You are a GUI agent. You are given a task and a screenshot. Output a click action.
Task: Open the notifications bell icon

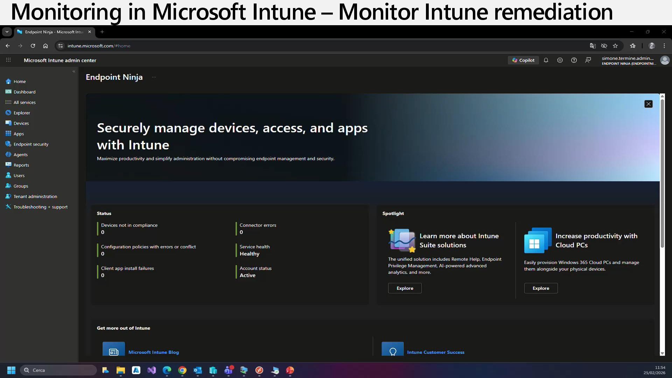pos(546,60)
